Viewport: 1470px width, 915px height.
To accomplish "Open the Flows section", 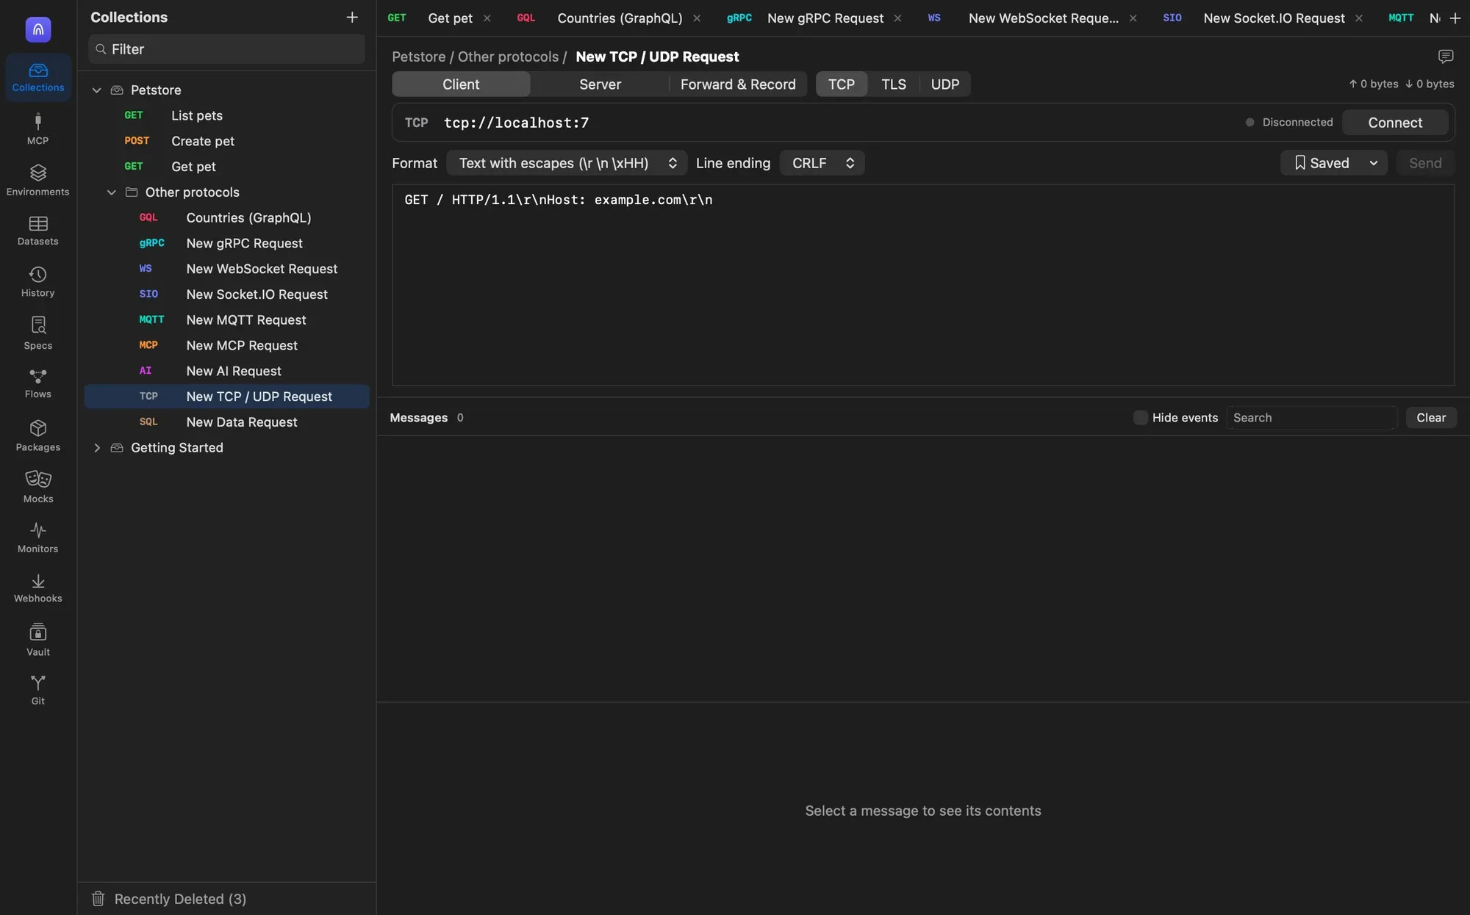I will click(37, 383).
